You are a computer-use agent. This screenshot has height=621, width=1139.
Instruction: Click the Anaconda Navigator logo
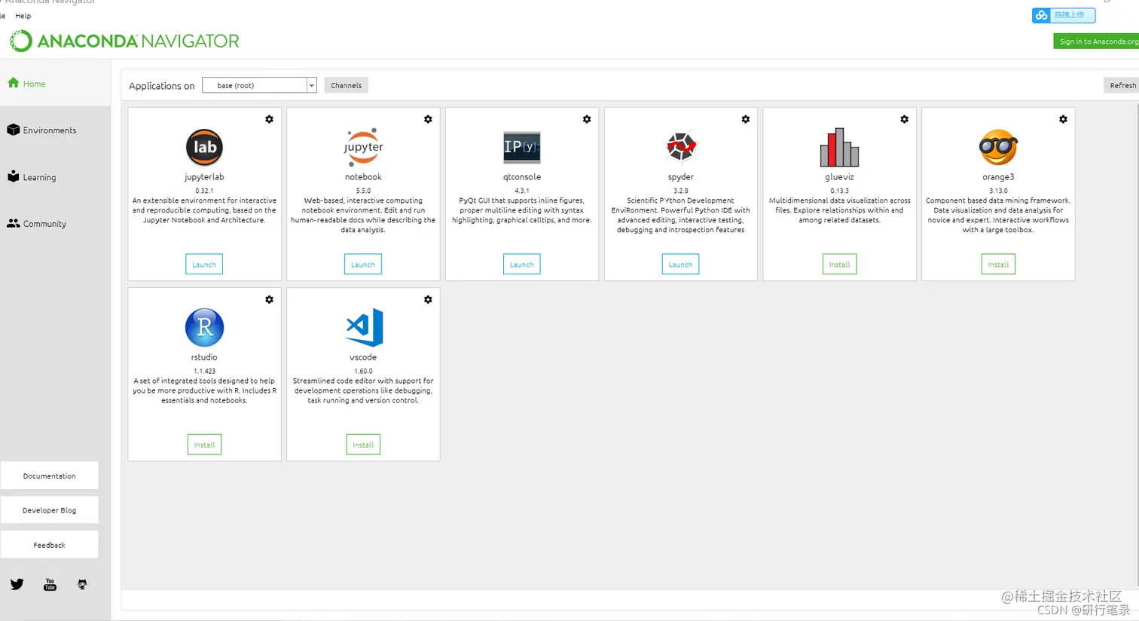tap(124, 41)
